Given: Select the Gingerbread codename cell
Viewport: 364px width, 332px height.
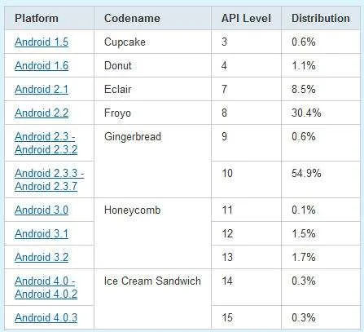Looking at the screenshot, I should (152, 162).
